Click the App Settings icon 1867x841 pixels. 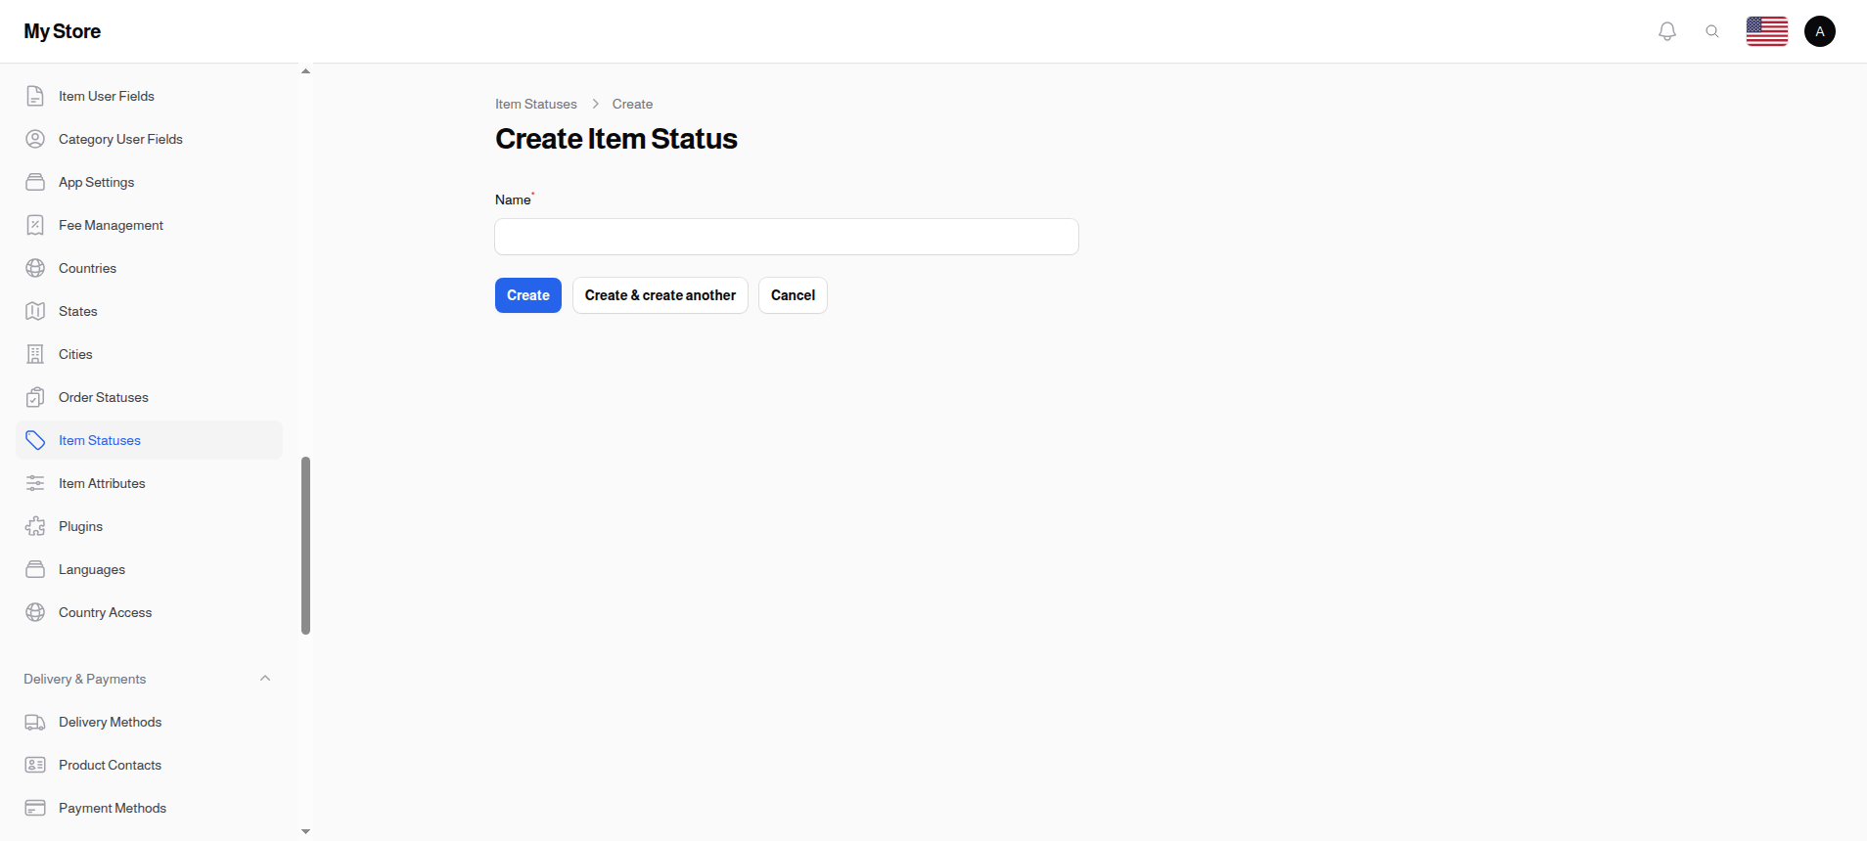[35, 182]
